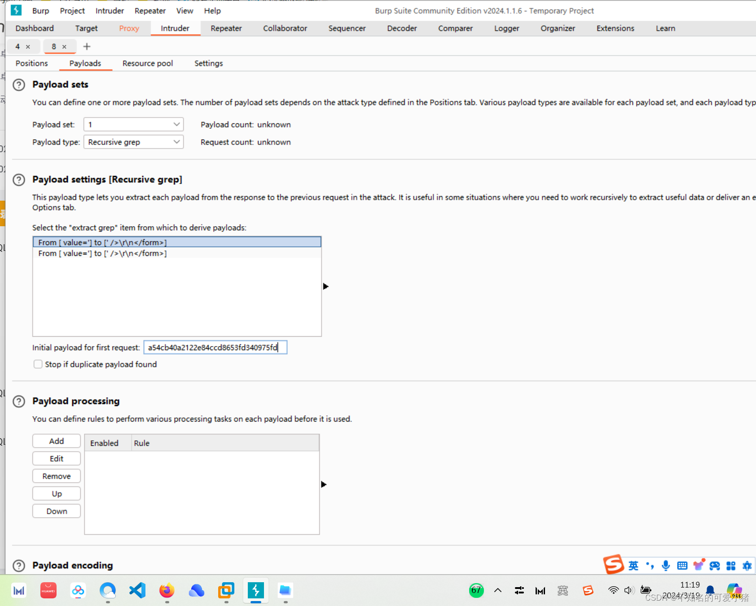The width and height of the screenshot is (756, 606).
Task: Click Edit payload processing rule
Action: pyautogui.click(x=57, y=459)
